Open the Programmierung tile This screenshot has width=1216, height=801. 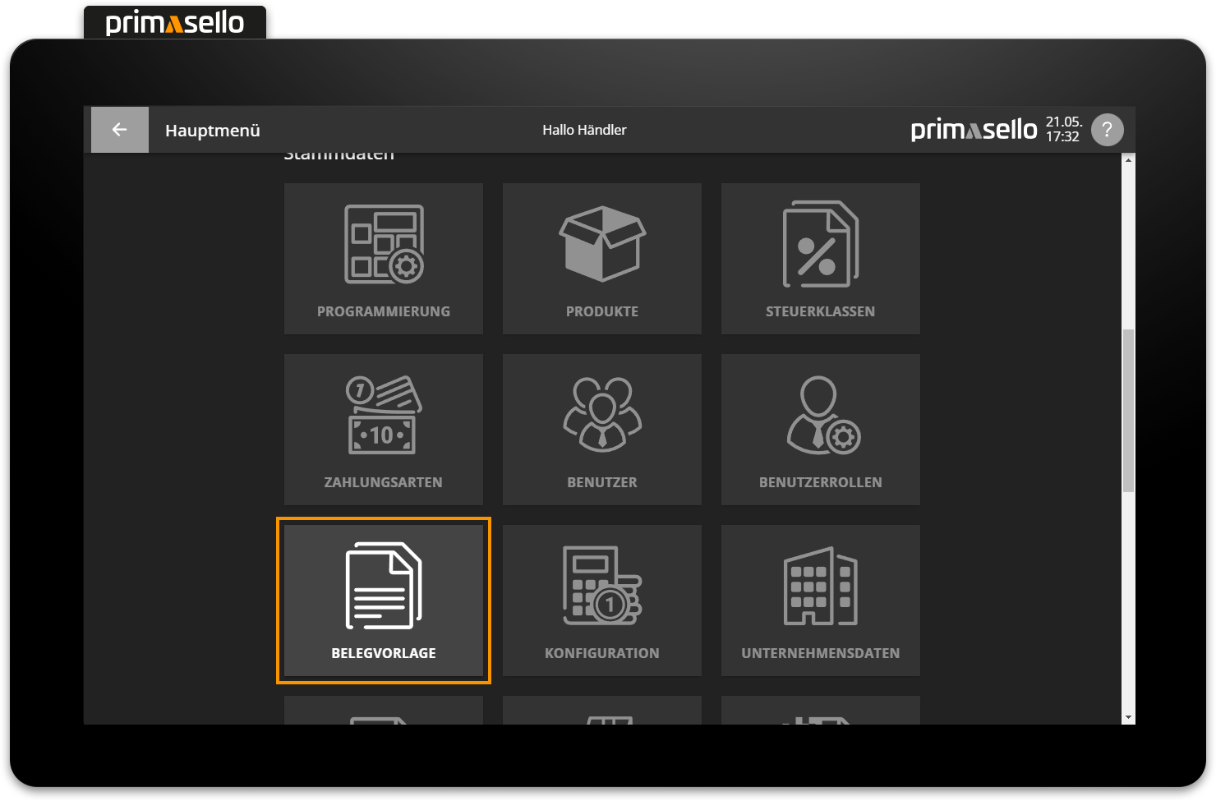pos(383,258)
